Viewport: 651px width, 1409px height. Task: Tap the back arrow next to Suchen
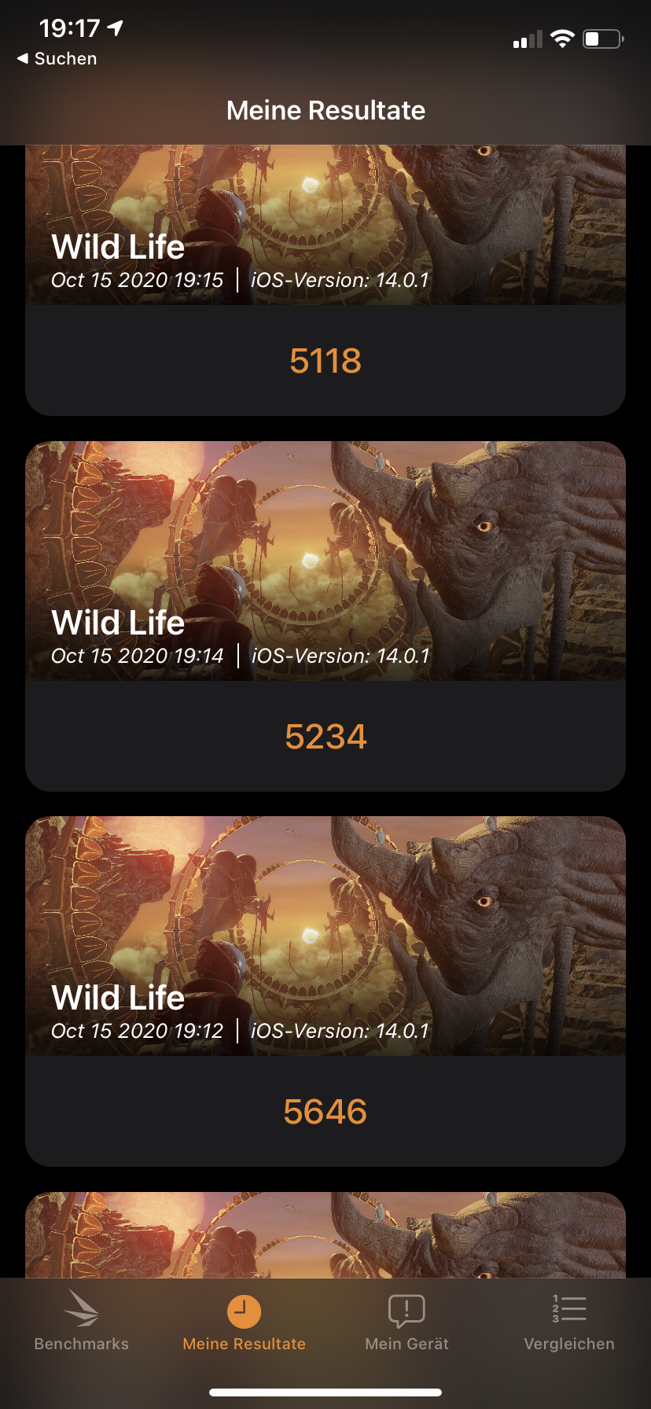23,58
